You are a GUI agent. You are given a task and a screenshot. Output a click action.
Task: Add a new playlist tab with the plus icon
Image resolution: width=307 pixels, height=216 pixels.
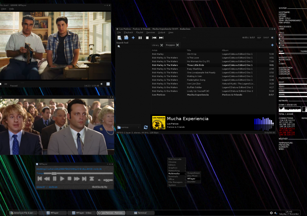point(272,45)
